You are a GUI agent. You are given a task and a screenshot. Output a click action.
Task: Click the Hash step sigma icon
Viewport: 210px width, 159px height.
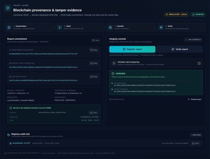coord(60,27)
